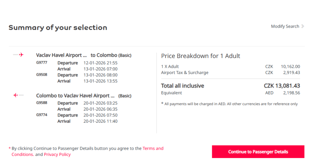Click the Airport Tax & Surcharge row label
Image resolution: width=318 pixels, height=168 pixels.
(185, 73)
